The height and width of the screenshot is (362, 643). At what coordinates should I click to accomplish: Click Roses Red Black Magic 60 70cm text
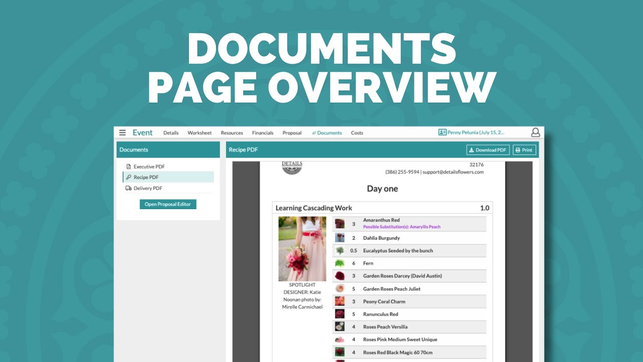(x=398, y=352)
